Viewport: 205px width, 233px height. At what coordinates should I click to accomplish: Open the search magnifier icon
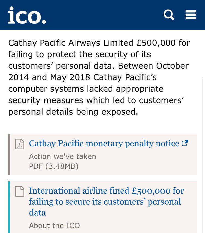click(x=169, y=14)
